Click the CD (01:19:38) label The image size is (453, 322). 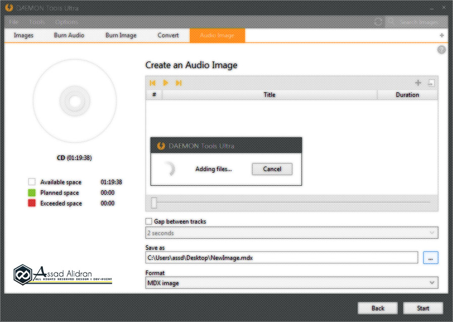[74, 158]
